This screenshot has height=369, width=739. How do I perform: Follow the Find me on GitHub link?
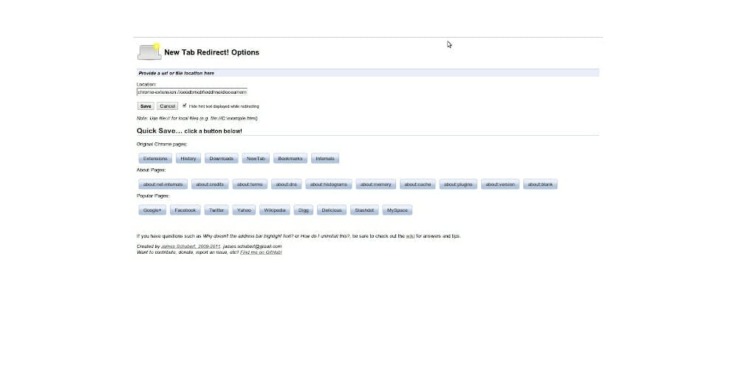261,252
